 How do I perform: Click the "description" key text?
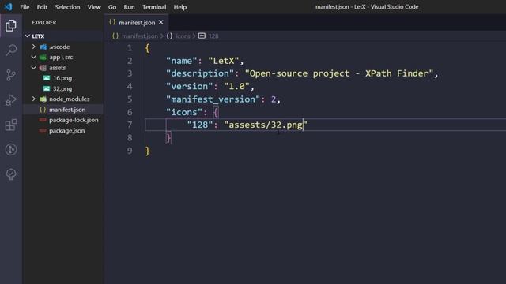pos(200,73)
